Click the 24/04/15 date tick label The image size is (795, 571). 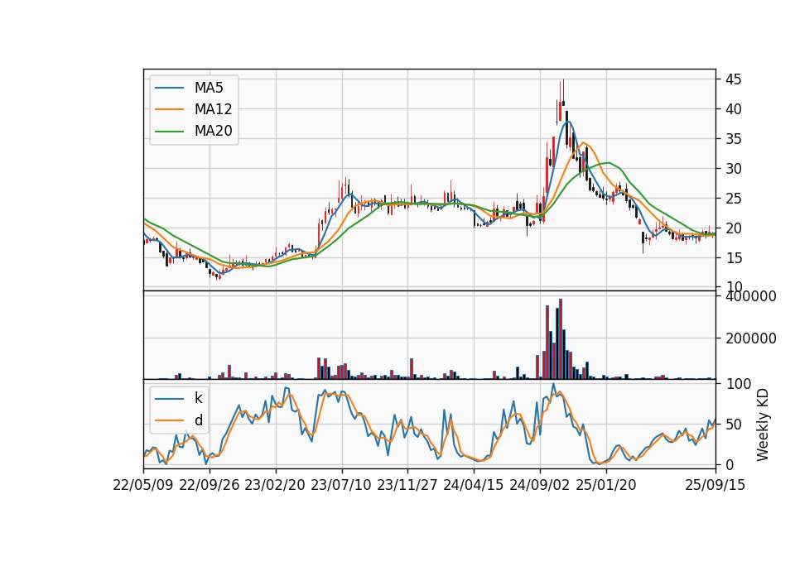pyautogui.click(x=474, y=485)
